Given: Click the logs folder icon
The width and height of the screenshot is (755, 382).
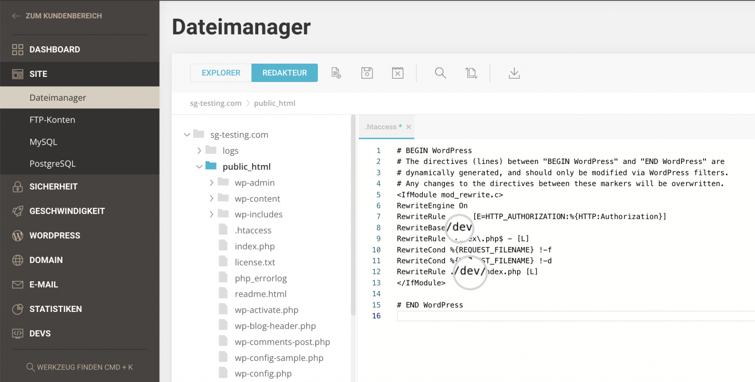Looking at the screenshot, I should point(211,150).
